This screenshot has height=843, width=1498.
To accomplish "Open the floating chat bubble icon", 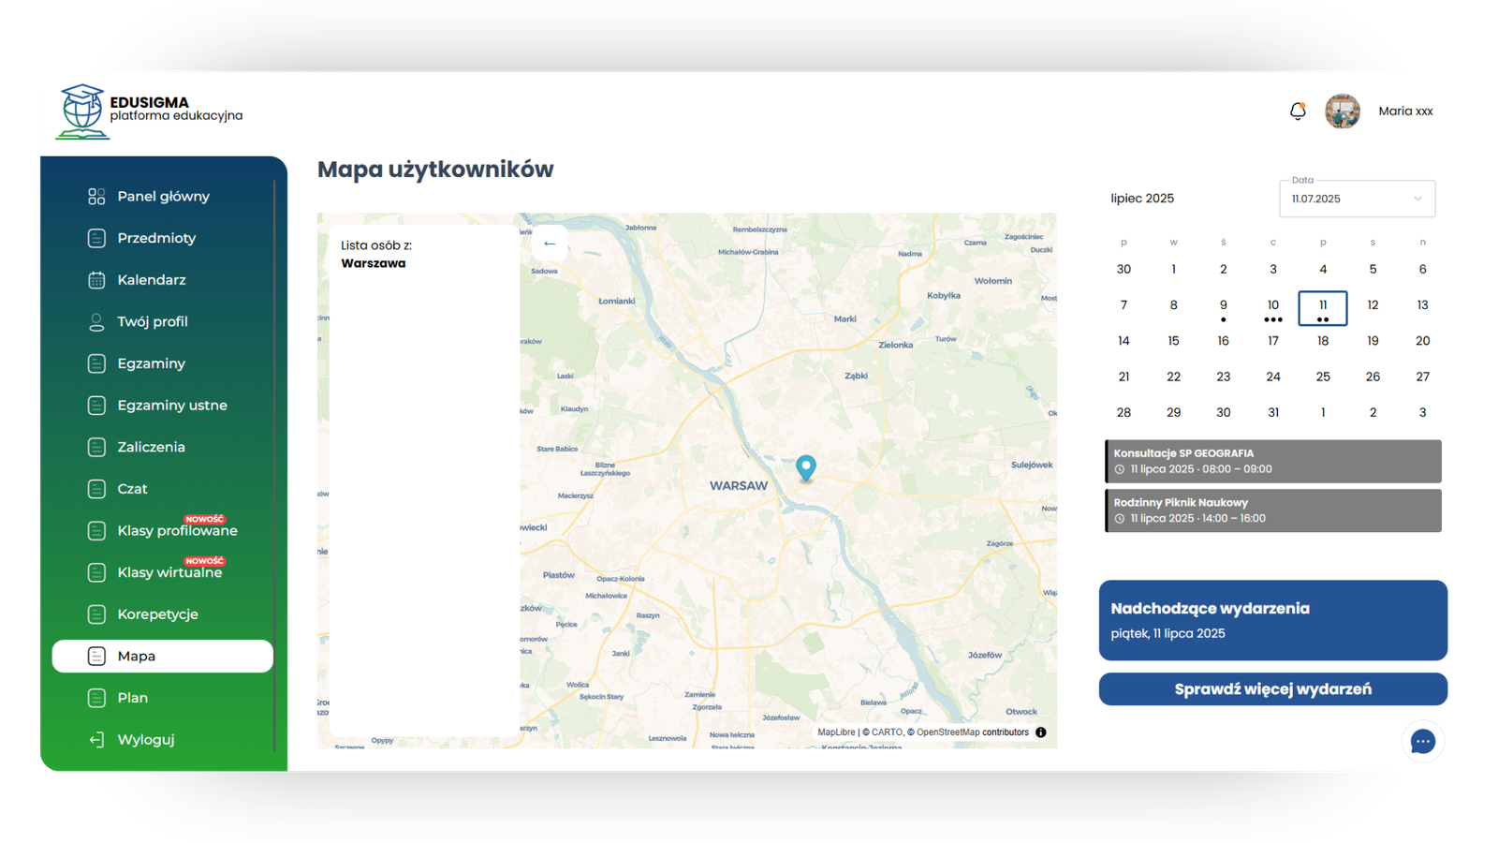I will 1422,742.
